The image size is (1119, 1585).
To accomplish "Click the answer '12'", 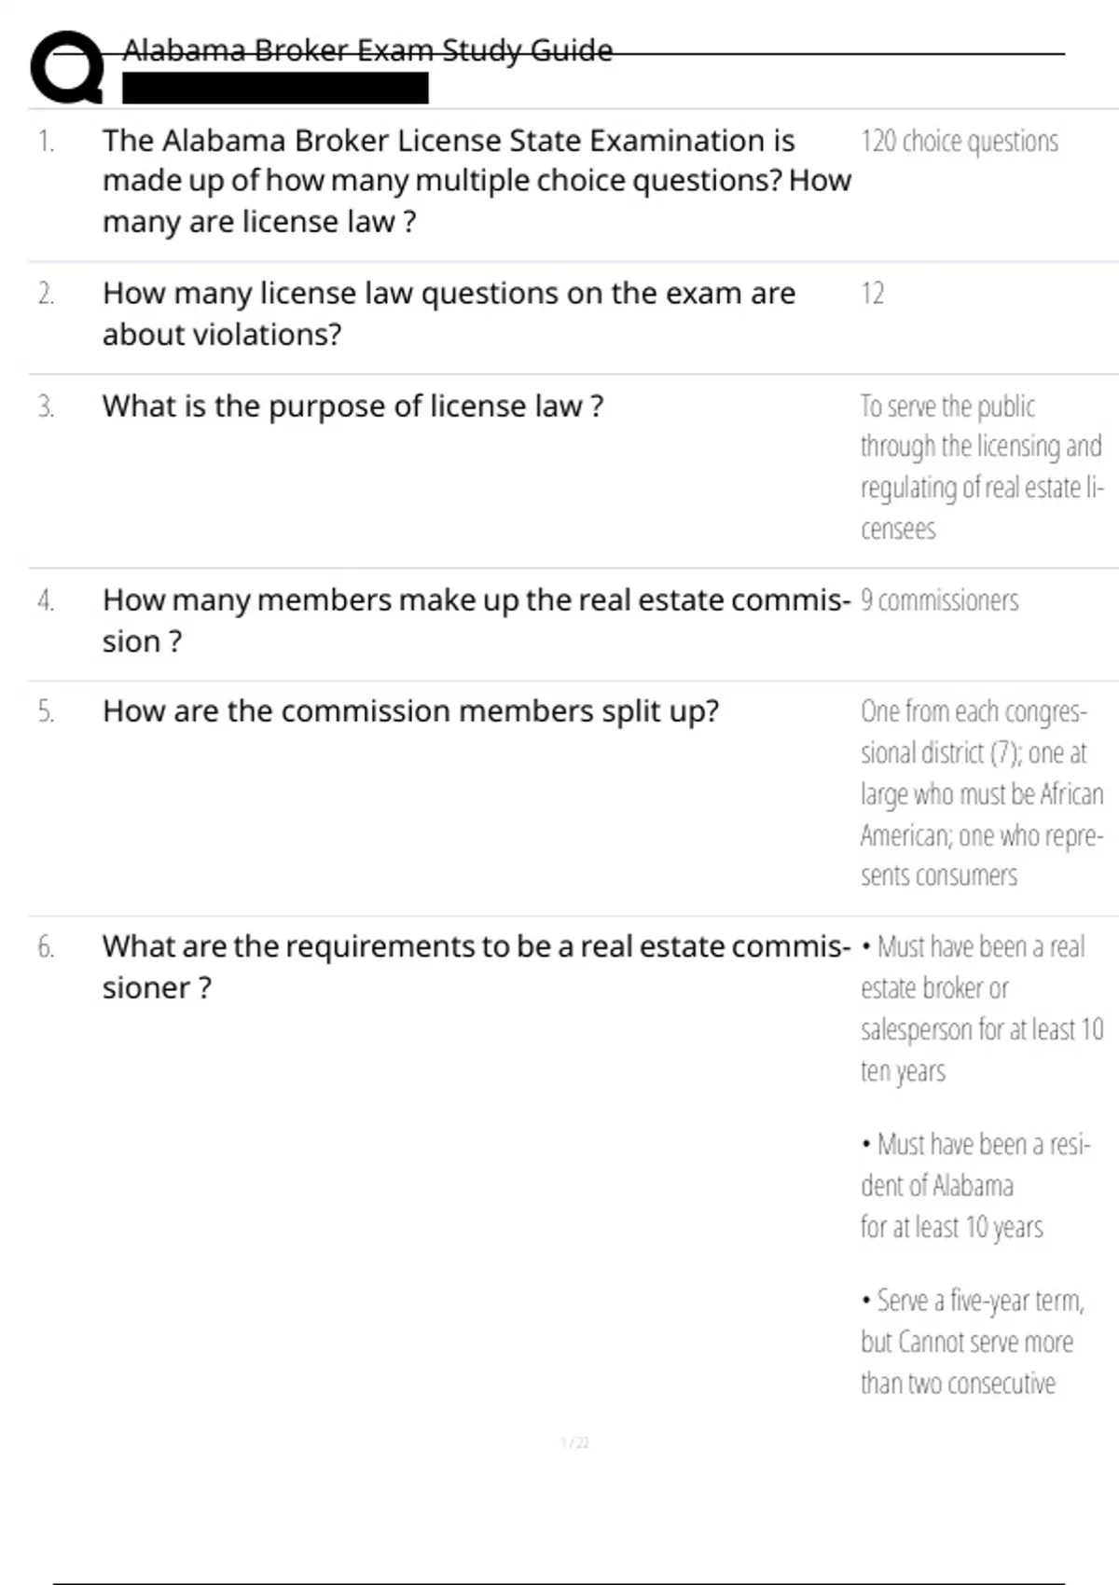I will click(872, 294).
